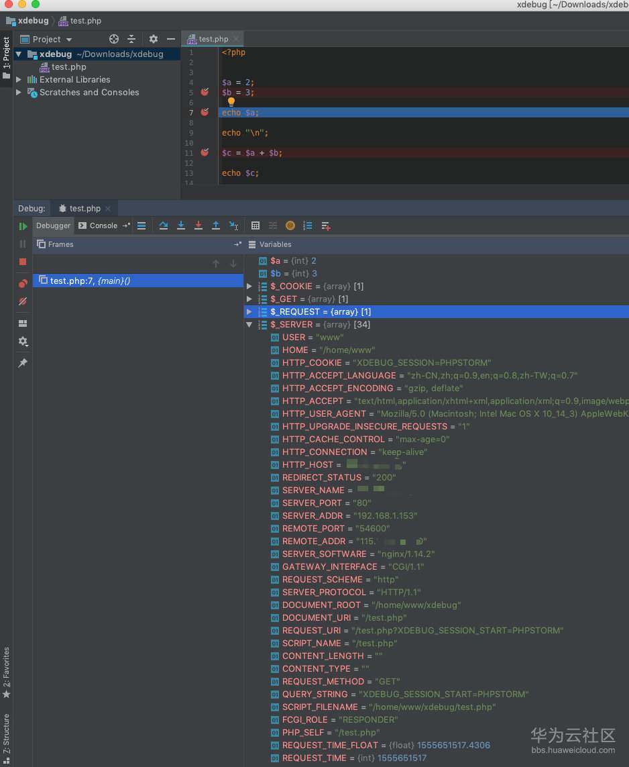Click the Resume Program green play icon

[23, 226]
